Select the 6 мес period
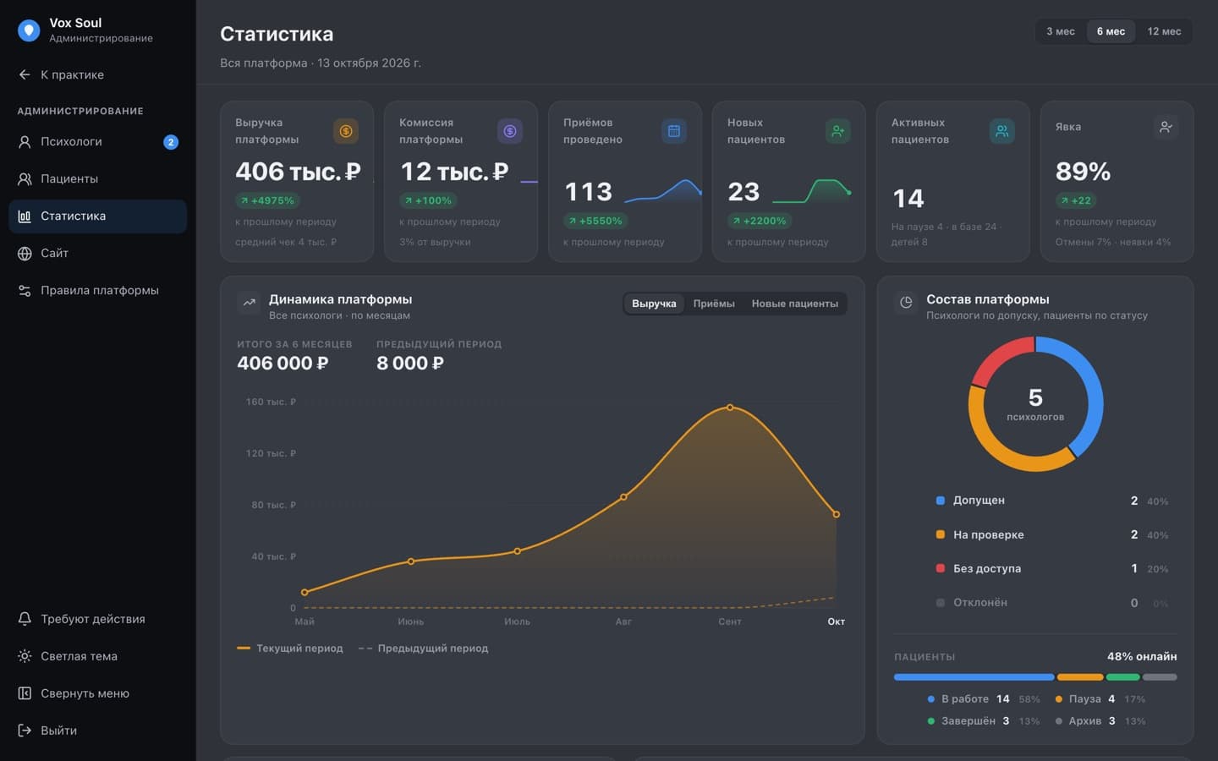Screen dimensions: 1218x761 [1111, 31]
